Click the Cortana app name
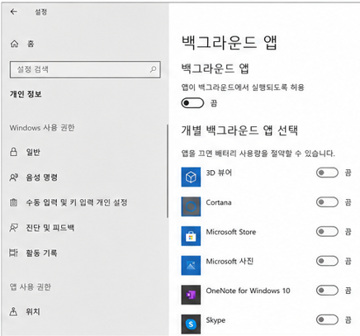The width and height of the screenshot is (360, 336). click(x=219, y=202)
